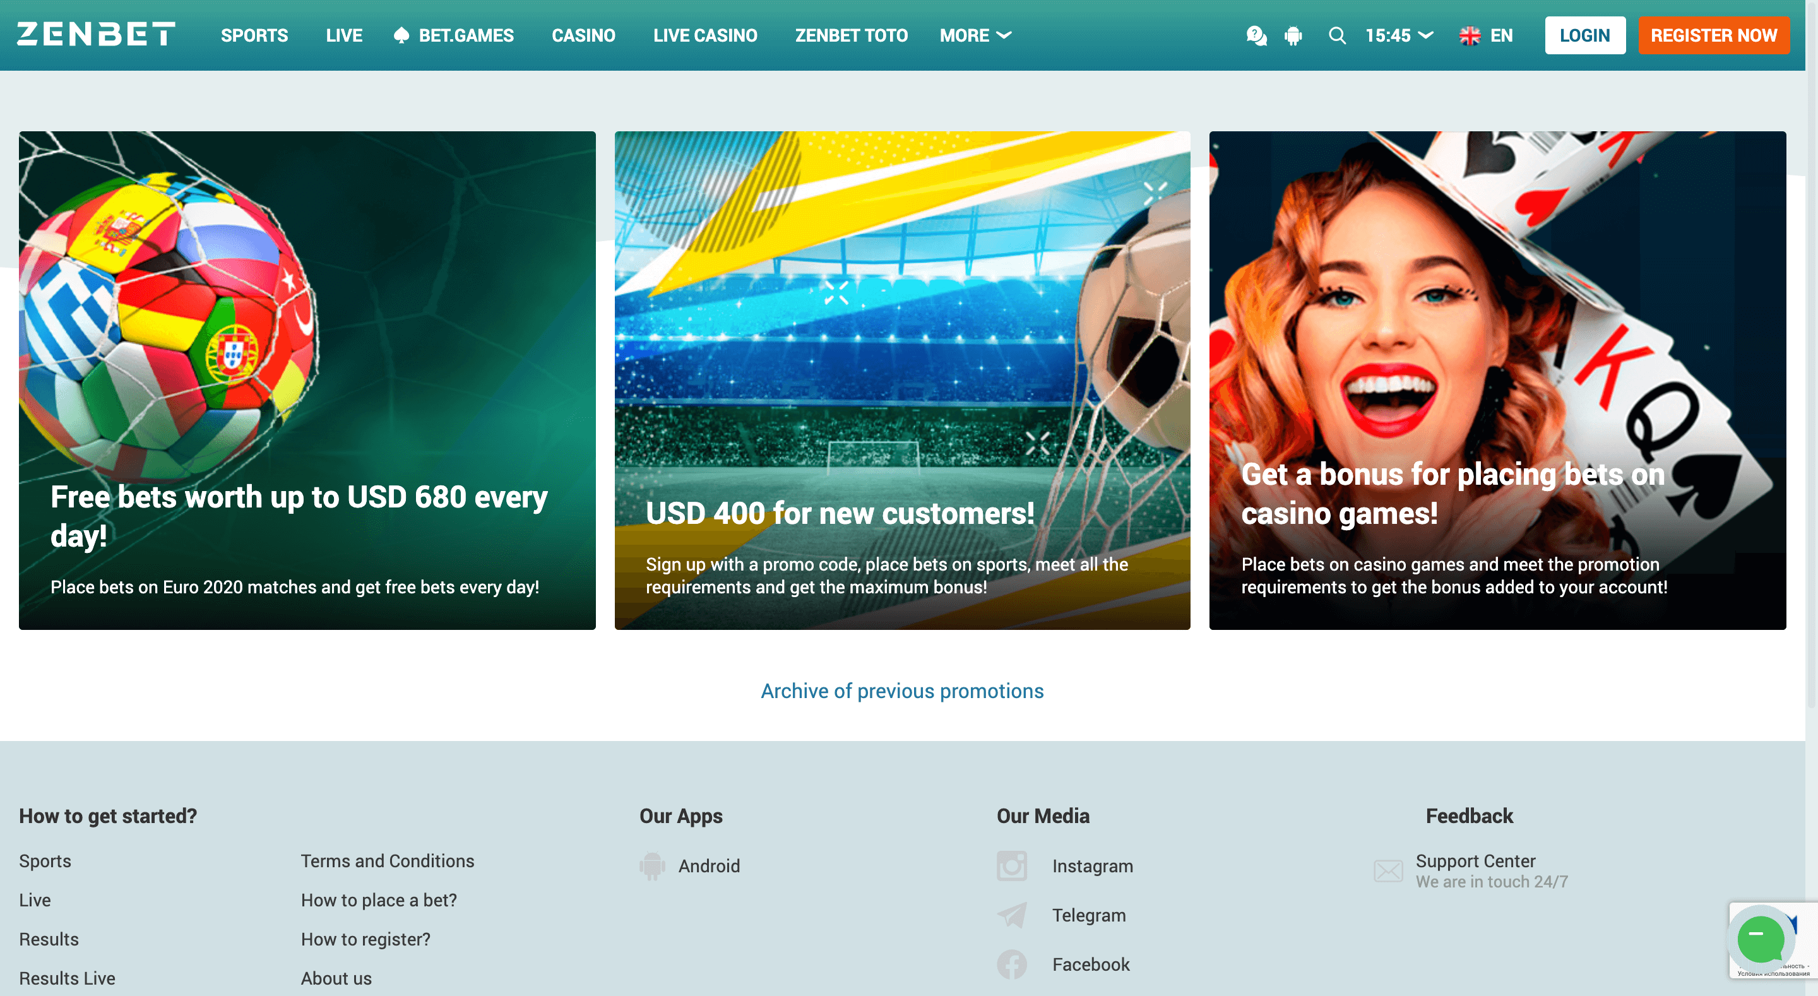
Task: Click the Instagram icon in footer
Action: click(x=1011, y=865)
